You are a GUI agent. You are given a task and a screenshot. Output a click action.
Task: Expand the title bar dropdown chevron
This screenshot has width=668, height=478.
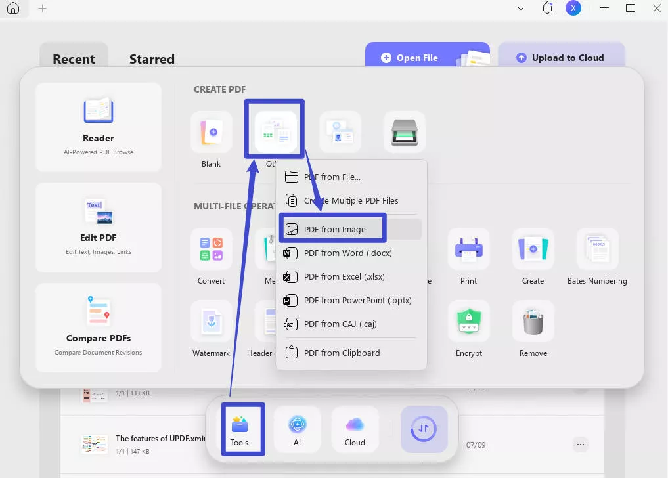pos(521,9)
